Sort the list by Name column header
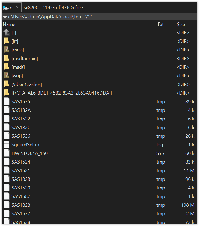This screenshot has height=226, width=199. coord(78,24)
